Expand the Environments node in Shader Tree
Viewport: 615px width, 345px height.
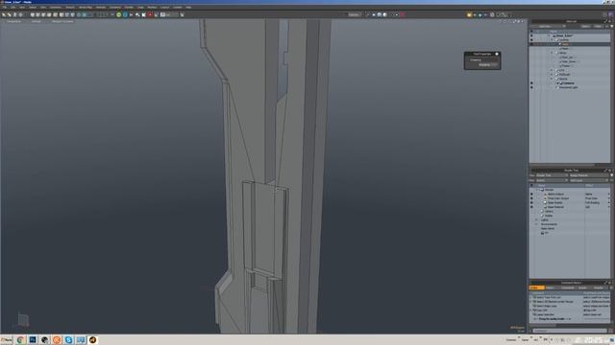pyautogui.click(x=536, y=224)
